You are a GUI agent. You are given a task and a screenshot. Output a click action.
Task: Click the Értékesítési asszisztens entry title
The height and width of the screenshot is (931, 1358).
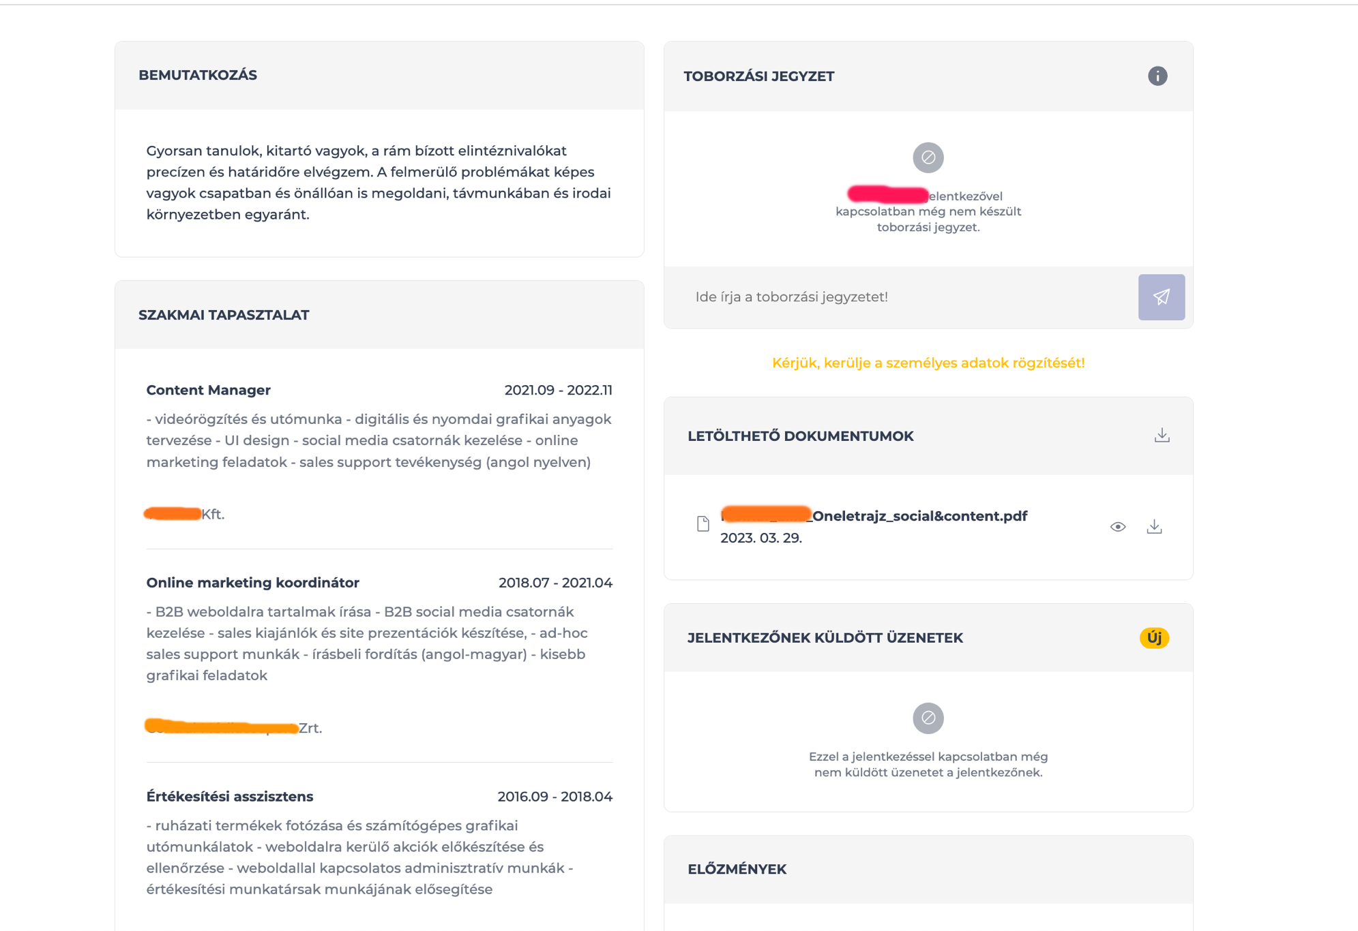coord(230,796)
